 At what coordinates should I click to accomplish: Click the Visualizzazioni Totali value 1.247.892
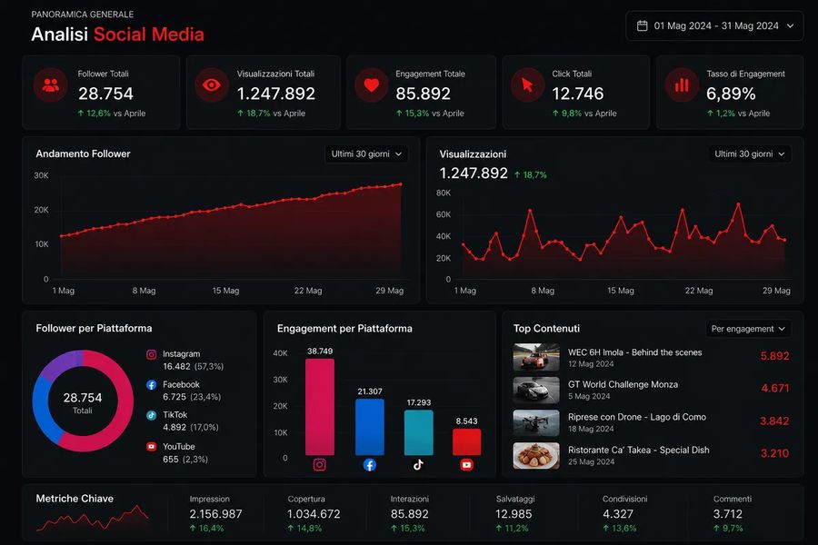(x=276, y=94)
